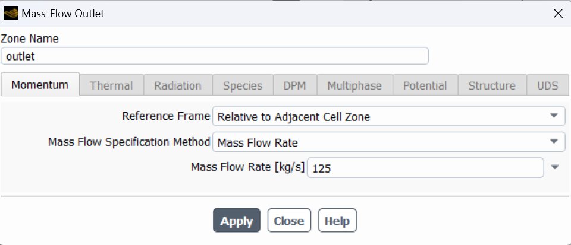
Task: Open the Thermal tab
Action: 111,85
